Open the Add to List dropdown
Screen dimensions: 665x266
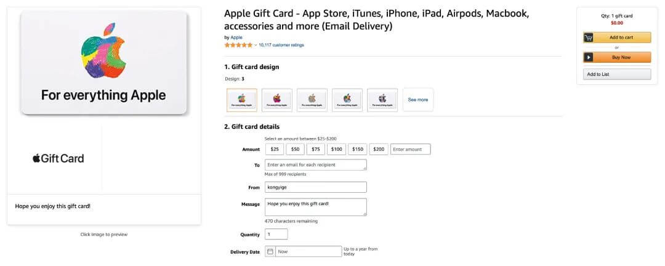coord(616,74)
